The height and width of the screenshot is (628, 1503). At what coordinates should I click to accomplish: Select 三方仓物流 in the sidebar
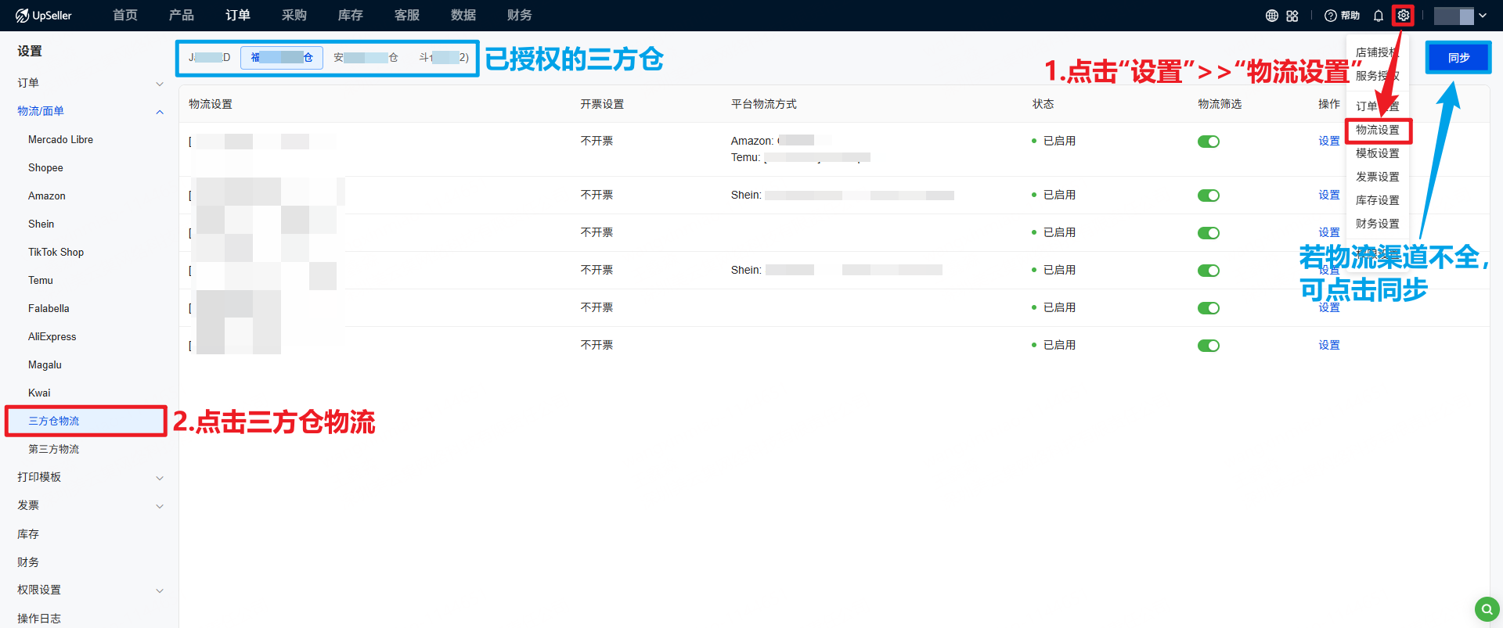point(54,421)
